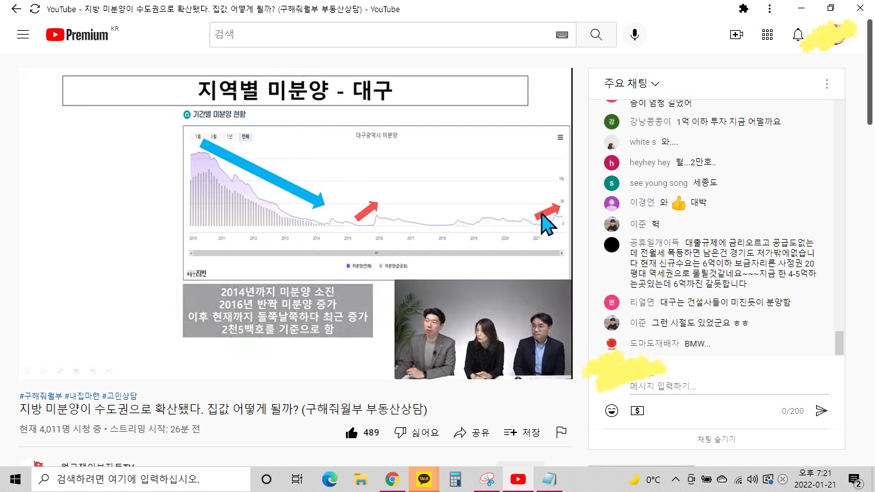
Task: Hide the chat panel (채팅 숨기기)
Action: (716, 439)
